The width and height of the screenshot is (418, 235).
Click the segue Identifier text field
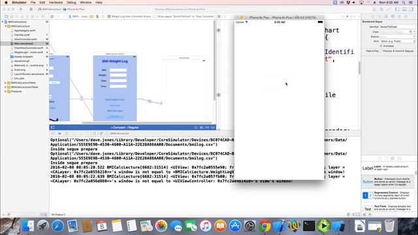397,27
